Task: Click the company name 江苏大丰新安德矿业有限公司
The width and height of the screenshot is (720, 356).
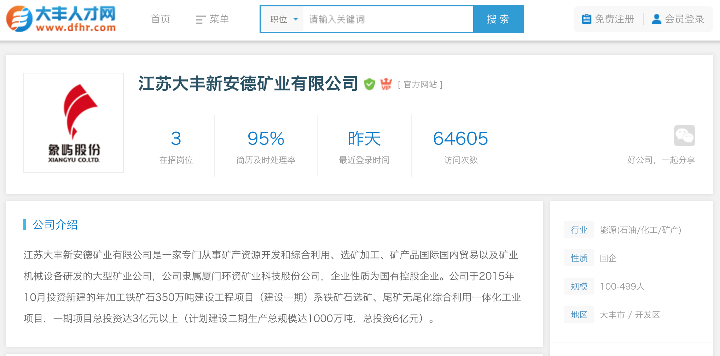Action: [x=248, y=84]
